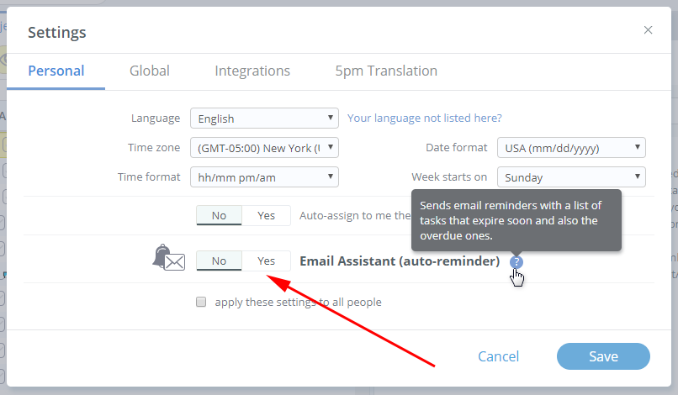Enable Email Assistant by clicking Yes
The width and height of the screenshot is (678, 395).
tap(266, 261)
